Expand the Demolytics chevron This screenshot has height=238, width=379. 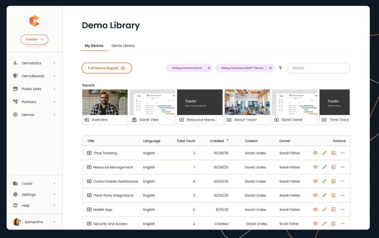click(54, 63)
